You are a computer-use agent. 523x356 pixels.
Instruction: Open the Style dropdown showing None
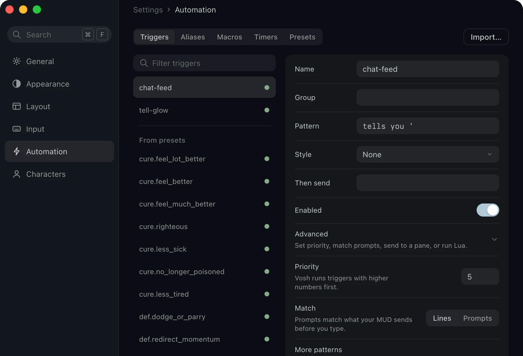pyautogui.click(x=428, y=154)
